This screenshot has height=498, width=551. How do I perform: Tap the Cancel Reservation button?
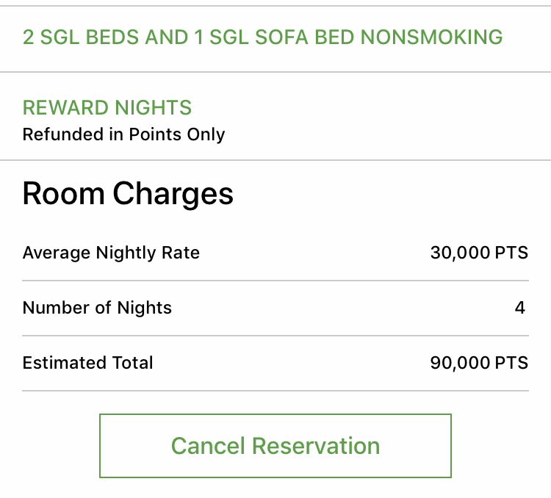point(275,446)
